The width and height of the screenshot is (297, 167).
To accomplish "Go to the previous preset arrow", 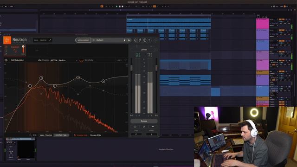I will [x=124, y=40].
